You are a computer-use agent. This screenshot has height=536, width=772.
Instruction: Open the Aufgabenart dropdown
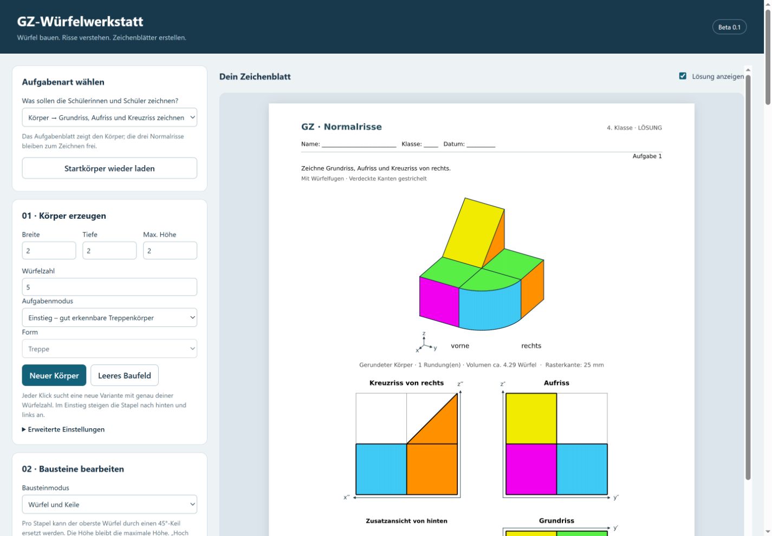pyautogui.click(x=109, y=117)
